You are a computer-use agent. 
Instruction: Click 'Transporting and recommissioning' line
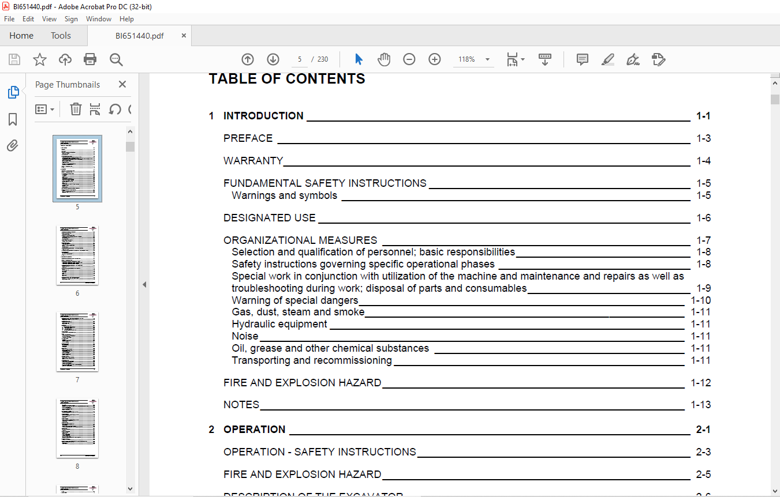[x=471, y=360]
